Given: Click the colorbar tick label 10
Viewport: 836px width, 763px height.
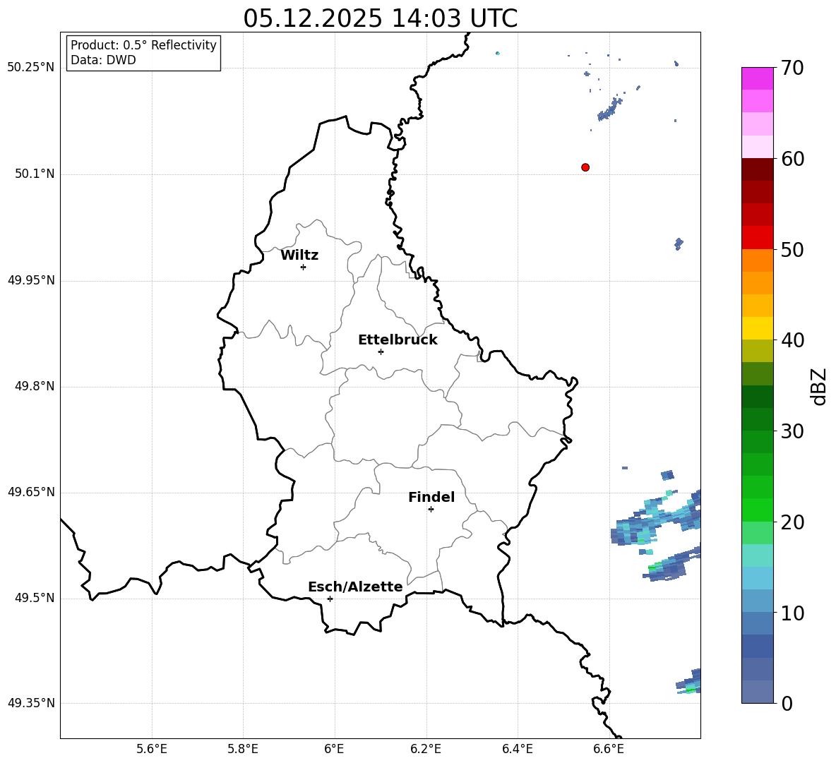Looking at the screenshot, I should click(x=792, y=613).
